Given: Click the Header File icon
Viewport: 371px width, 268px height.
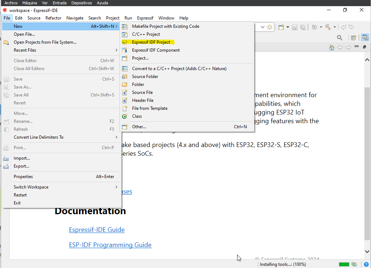Looking at the screenshot, I should tap(125, 100).
